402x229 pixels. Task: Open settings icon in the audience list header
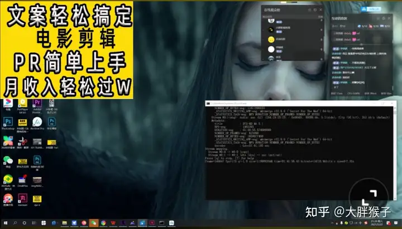click(x=315, y=9)
